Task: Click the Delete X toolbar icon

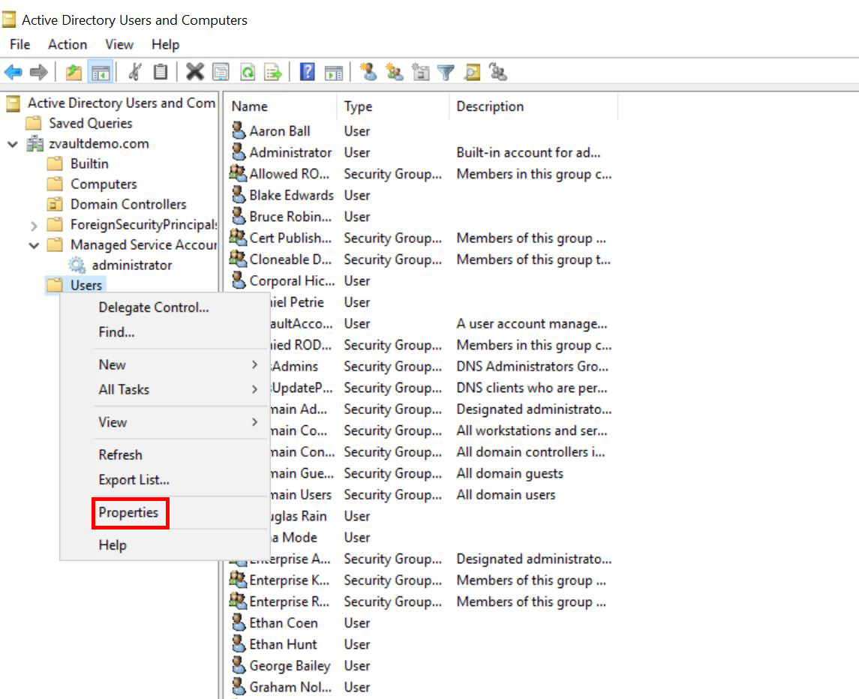Action: 194,72
